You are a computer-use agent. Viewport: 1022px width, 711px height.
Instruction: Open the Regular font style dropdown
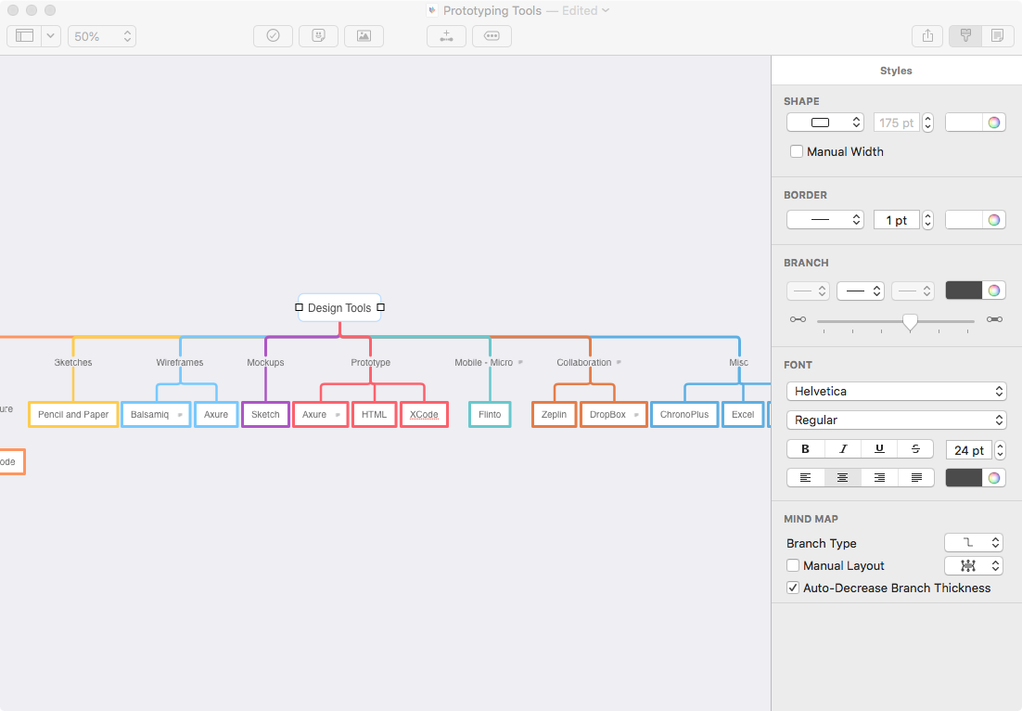tap(896, 420)
